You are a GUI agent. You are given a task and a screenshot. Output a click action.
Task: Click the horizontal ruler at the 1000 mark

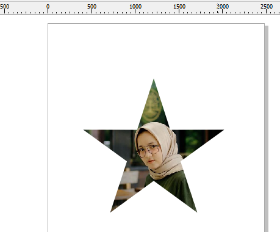coord(135,7)
